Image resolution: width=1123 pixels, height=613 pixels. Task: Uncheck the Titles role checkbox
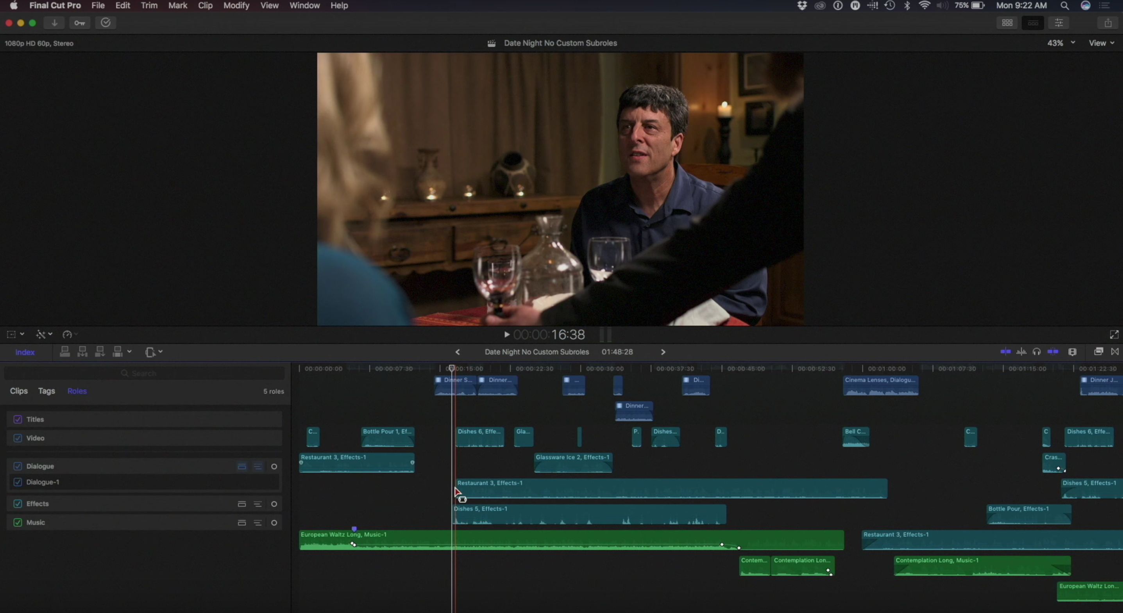(18, 419)
